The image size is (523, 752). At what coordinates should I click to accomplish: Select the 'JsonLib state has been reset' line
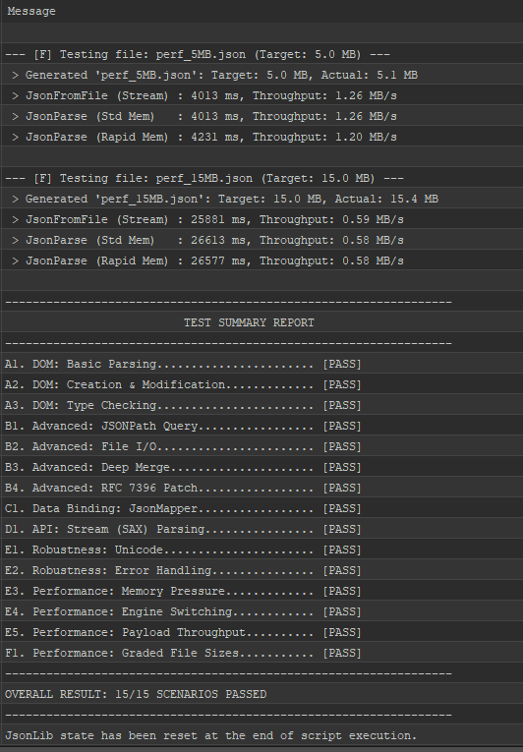click(x=261, y=735)
